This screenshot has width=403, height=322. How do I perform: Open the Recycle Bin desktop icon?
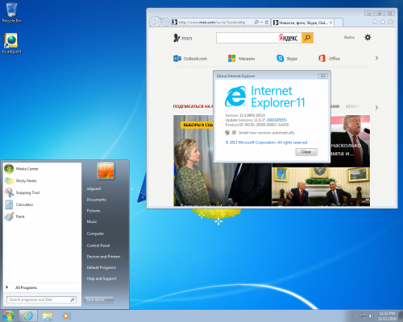(11, 12)
